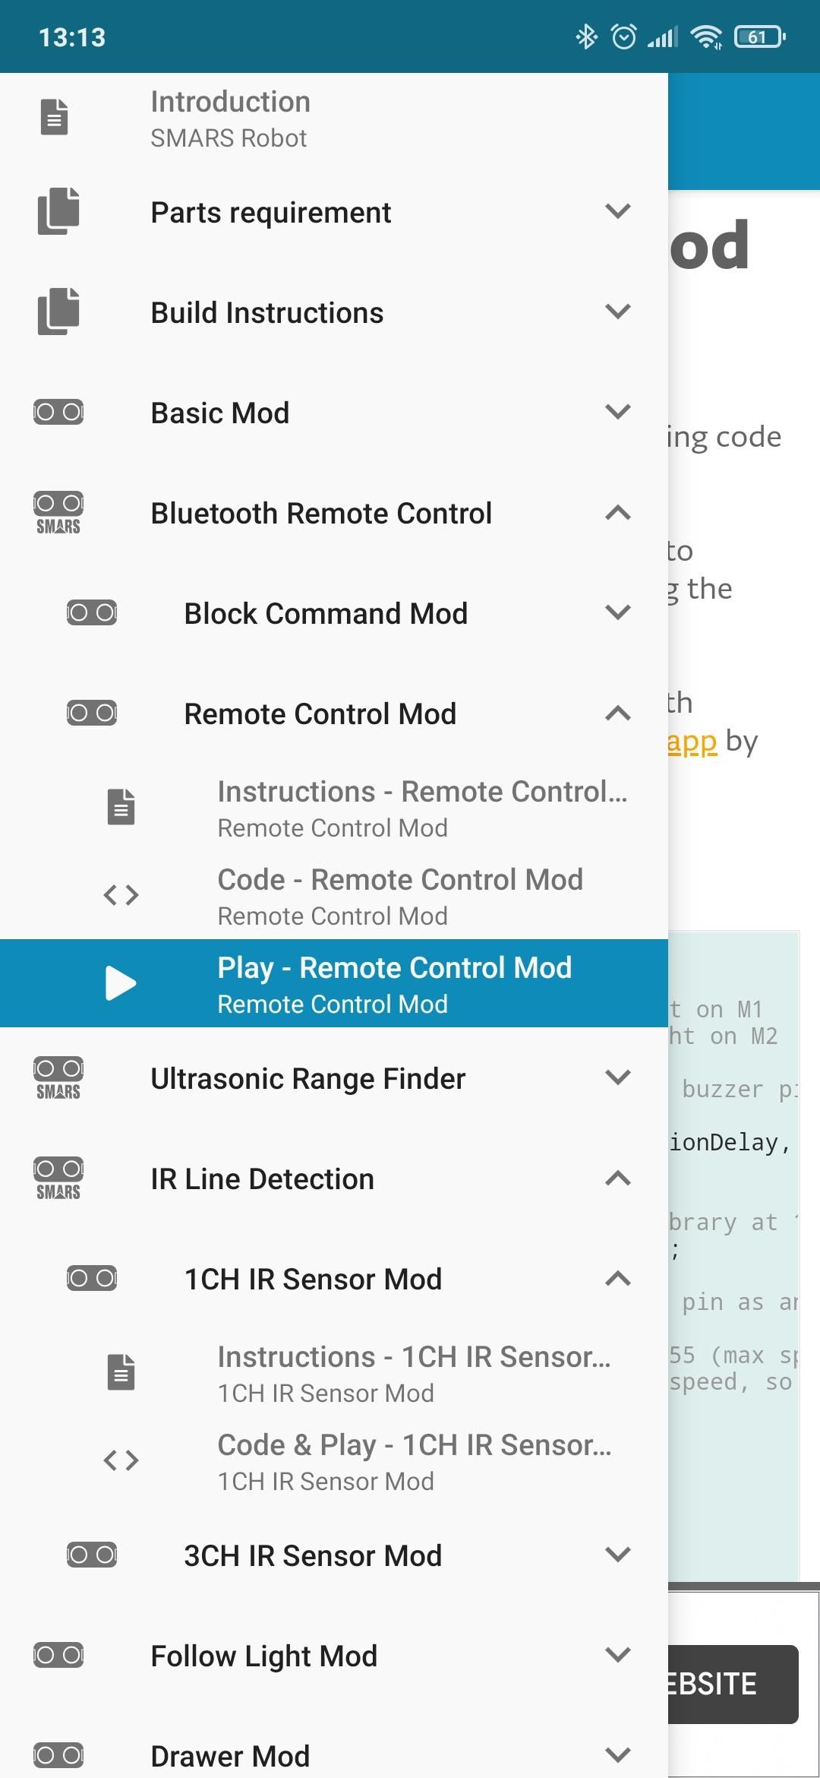Screen dimensions: 820x1778
Task: Tap the SMARS robot icon beside Bluetooth Remote Control
Action: click(58, 513)
